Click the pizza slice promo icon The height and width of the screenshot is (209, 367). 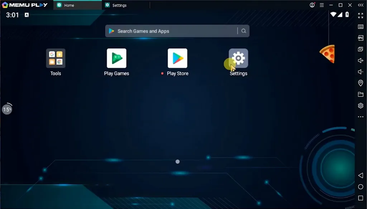click(328, 54)
